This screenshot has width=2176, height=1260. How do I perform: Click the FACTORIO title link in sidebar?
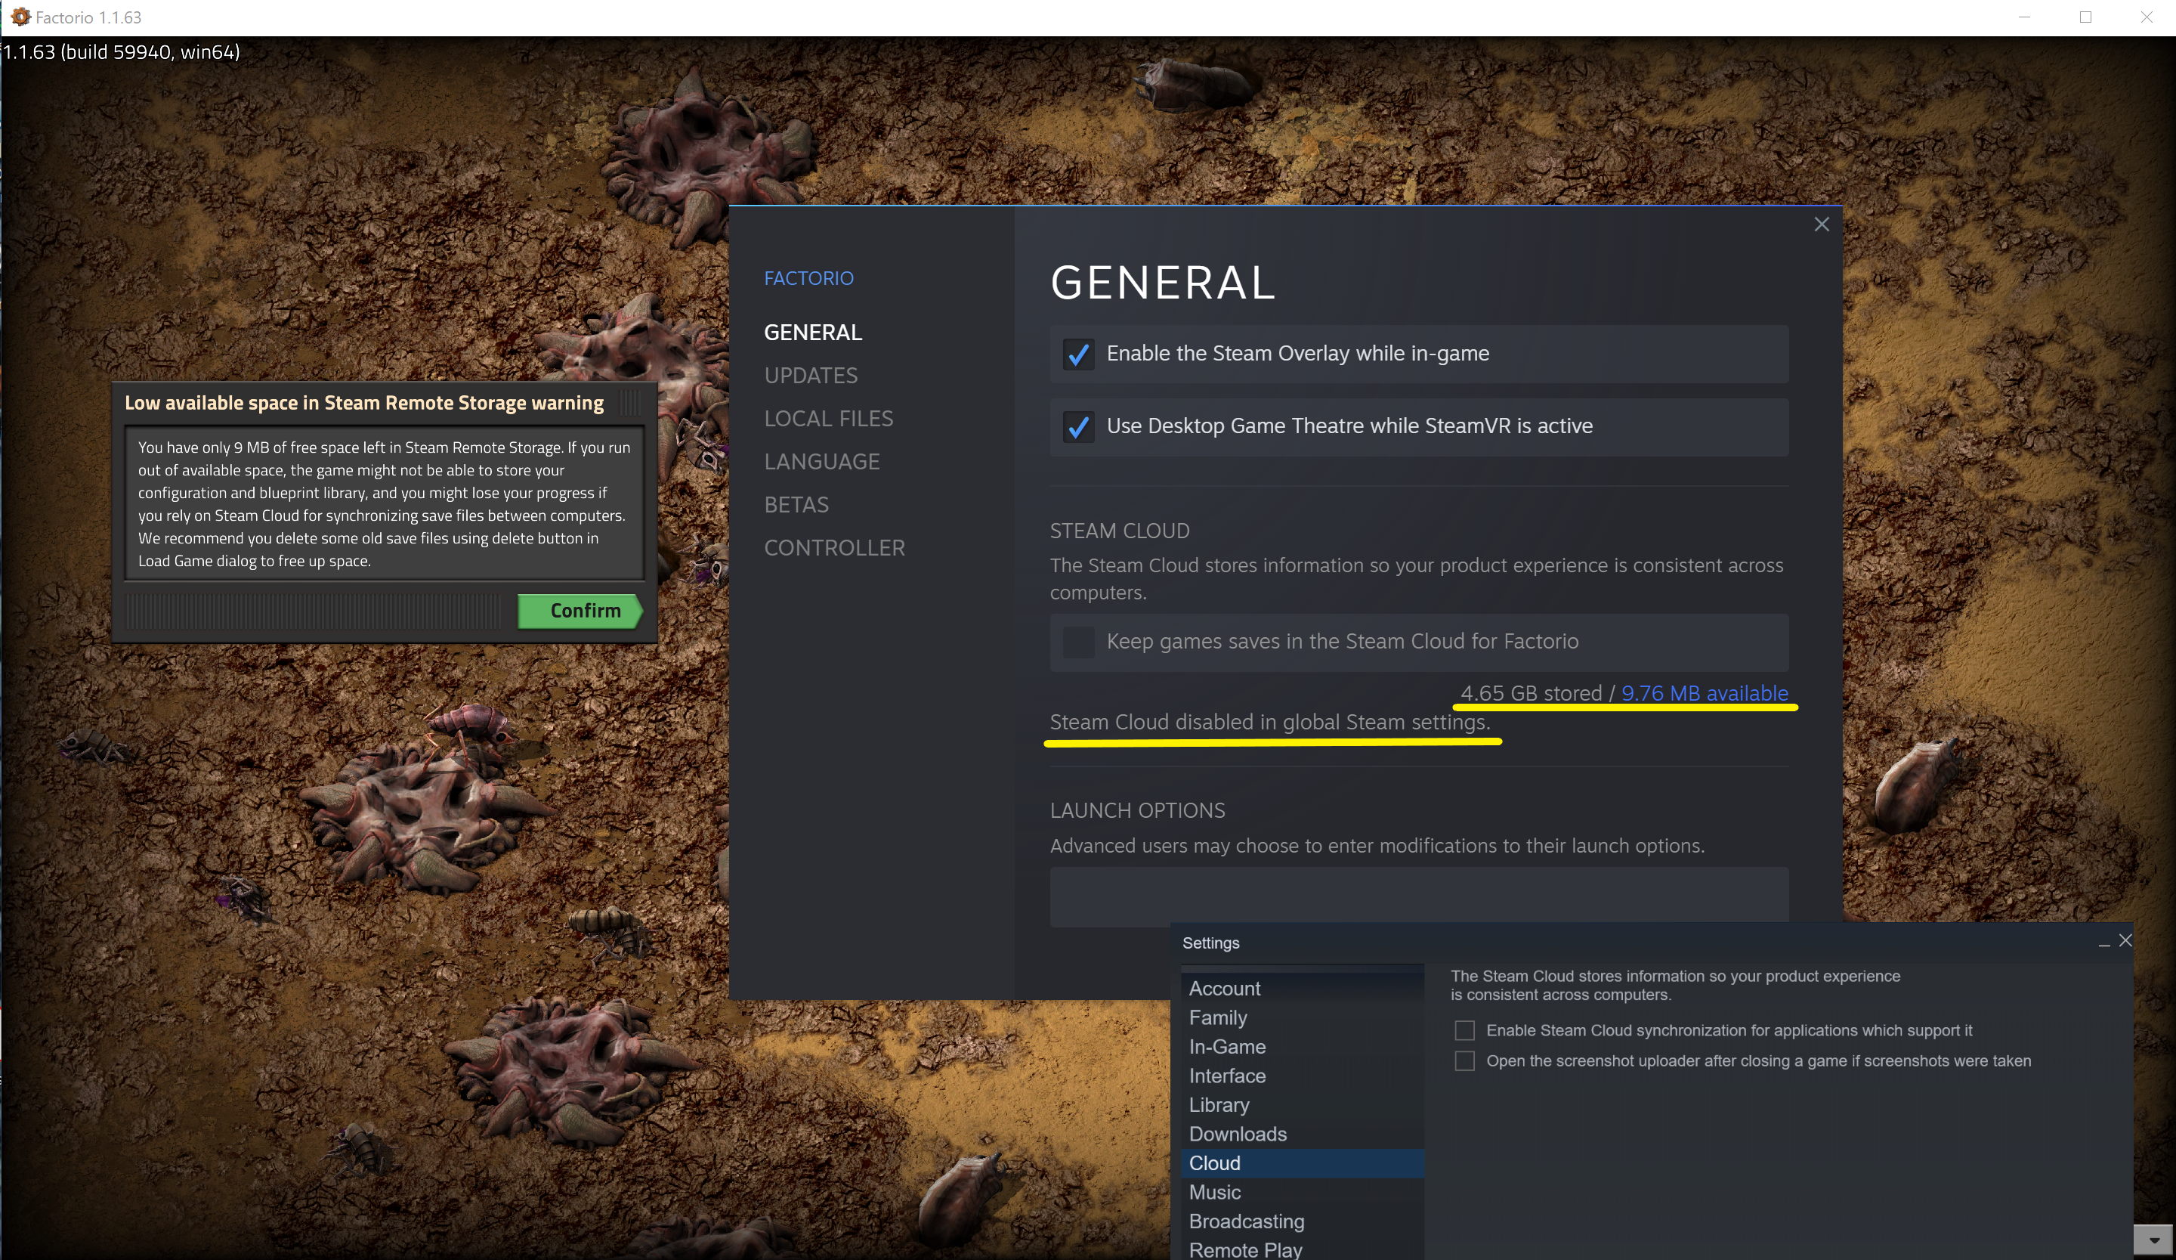pyautogui.click(x=808, y=278)
